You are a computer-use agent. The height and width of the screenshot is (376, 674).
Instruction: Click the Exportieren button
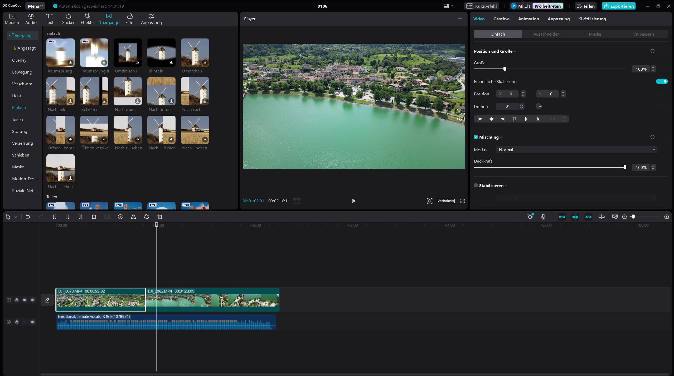click(618, 6)
